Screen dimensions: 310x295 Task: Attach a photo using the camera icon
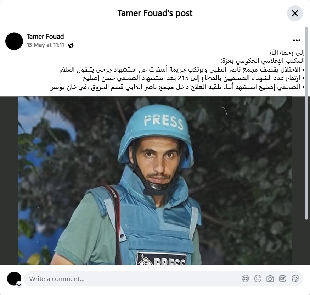click(x=270, y=279)
